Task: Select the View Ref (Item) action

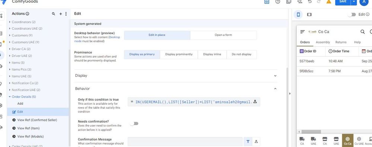Action: pos(28,128)
